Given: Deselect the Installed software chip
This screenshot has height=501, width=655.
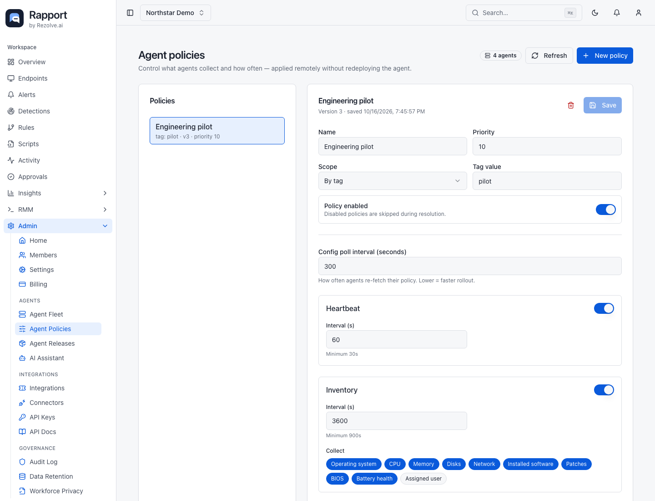Looking at the screenshot, I should click(x=530, y=464).
